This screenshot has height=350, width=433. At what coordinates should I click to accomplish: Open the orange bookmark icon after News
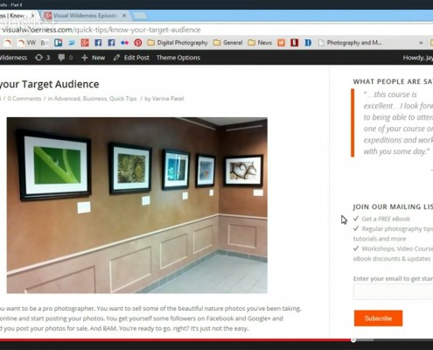coord(281,43)
